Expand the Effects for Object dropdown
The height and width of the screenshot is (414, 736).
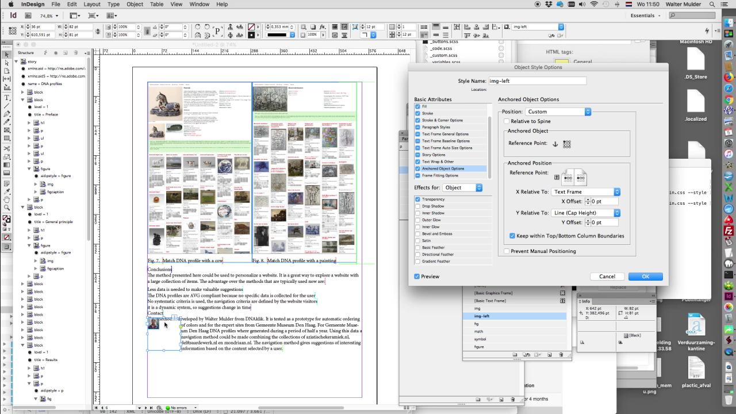(x=462, y=187)
